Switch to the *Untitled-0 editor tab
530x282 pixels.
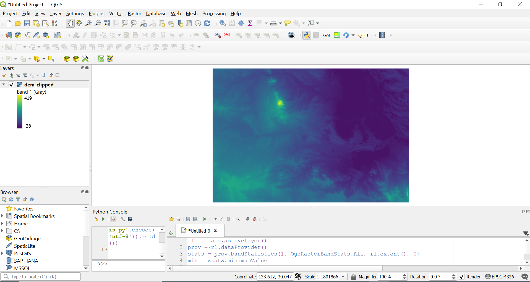click(x=199, y=231)
